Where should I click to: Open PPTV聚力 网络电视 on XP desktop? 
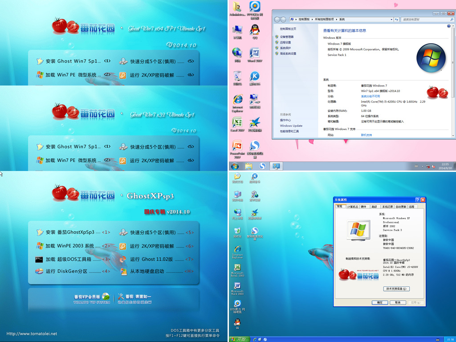tap(237, 307)
